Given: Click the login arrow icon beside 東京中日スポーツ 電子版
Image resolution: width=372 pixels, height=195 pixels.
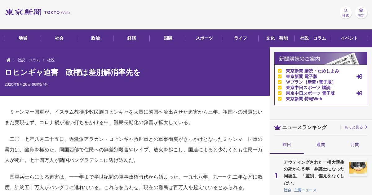Looking at the screenshot, I should coord(359,93).
